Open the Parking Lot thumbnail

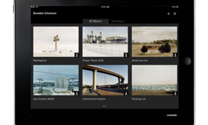click(x=154, y=80)
